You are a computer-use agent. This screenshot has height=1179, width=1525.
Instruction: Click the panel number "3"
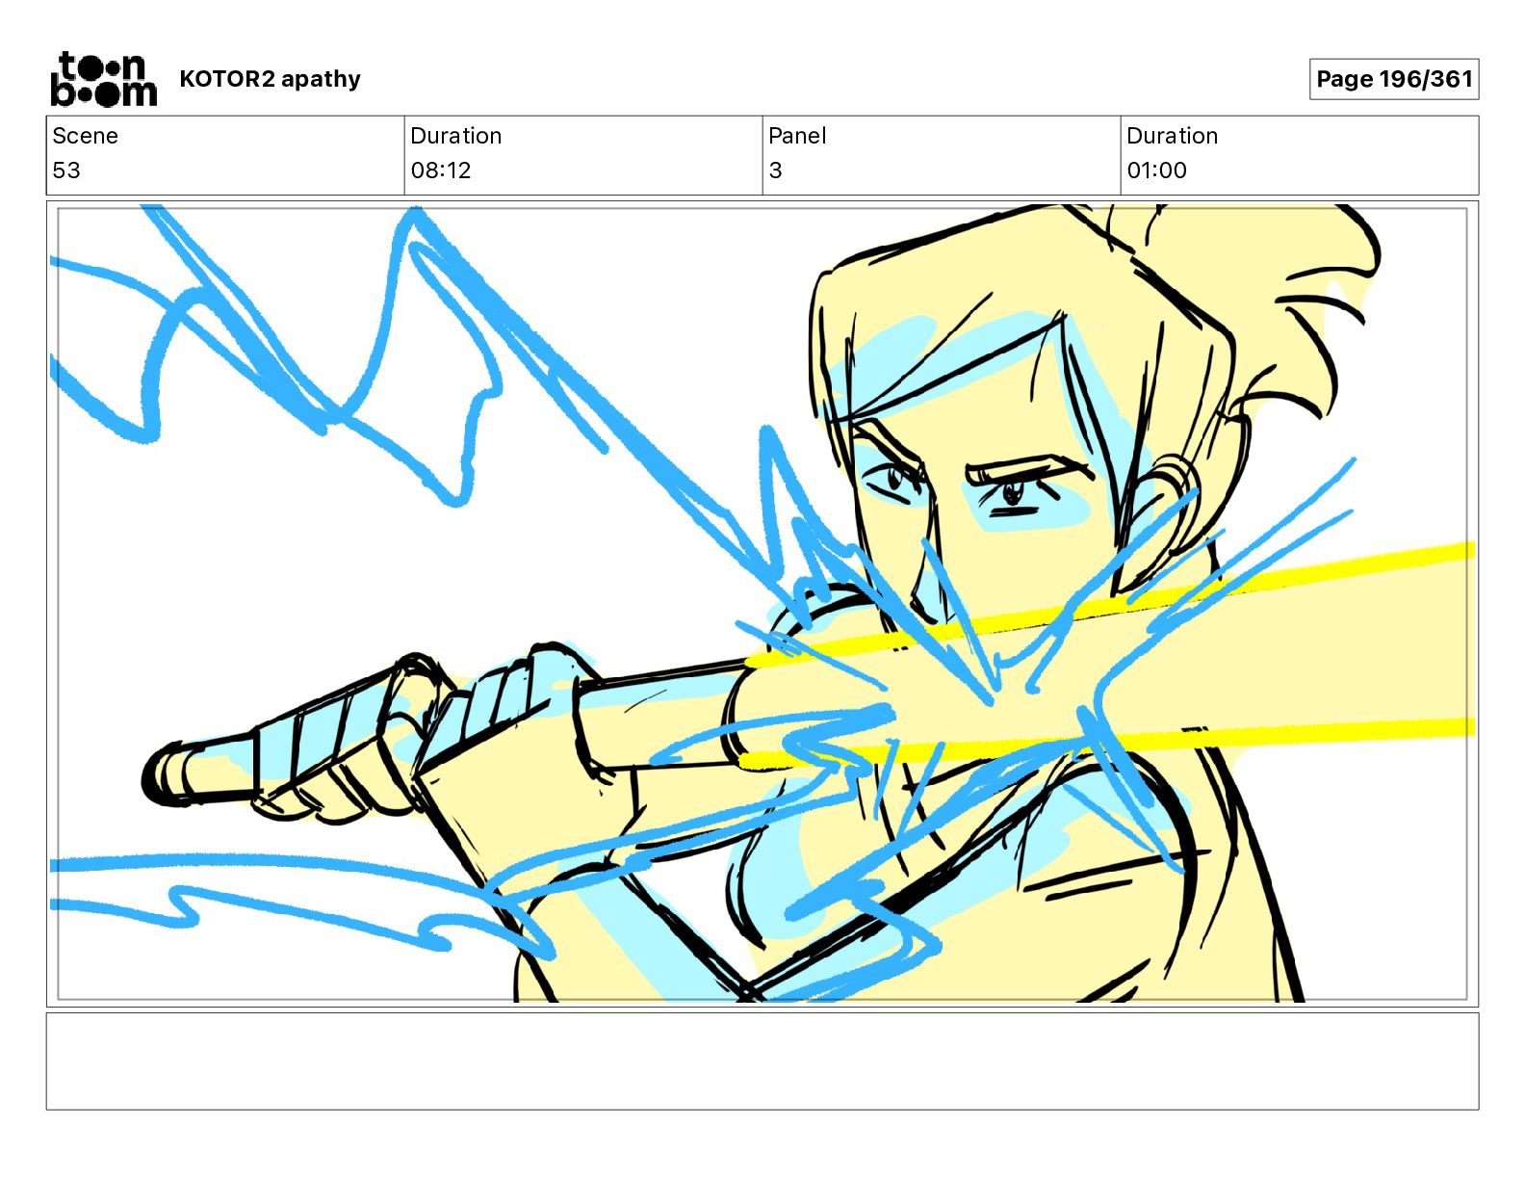775,170
